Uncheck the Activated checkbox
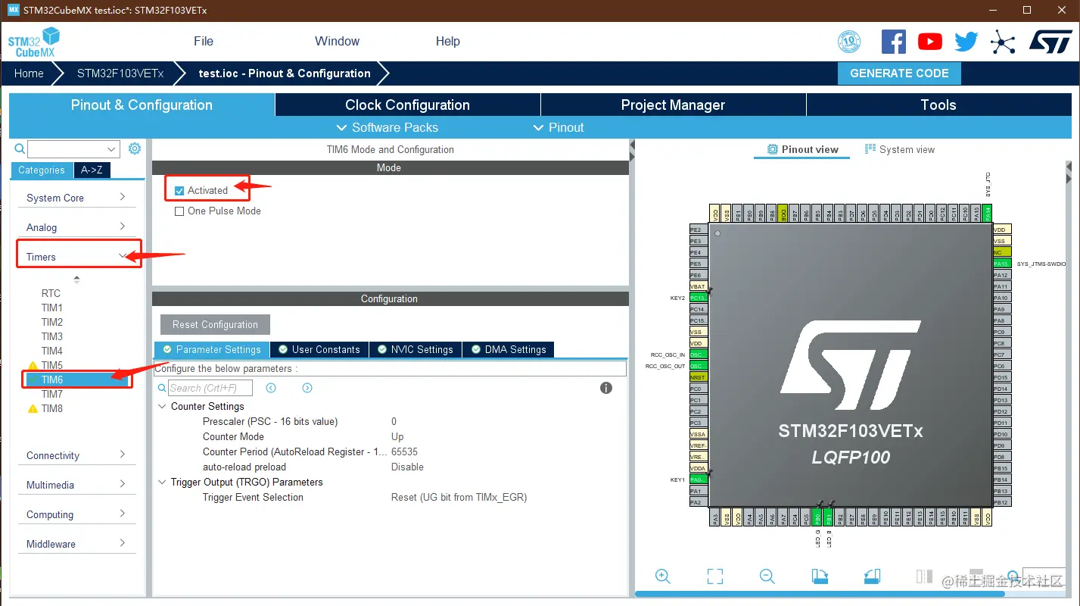 (x=179, y=191)
